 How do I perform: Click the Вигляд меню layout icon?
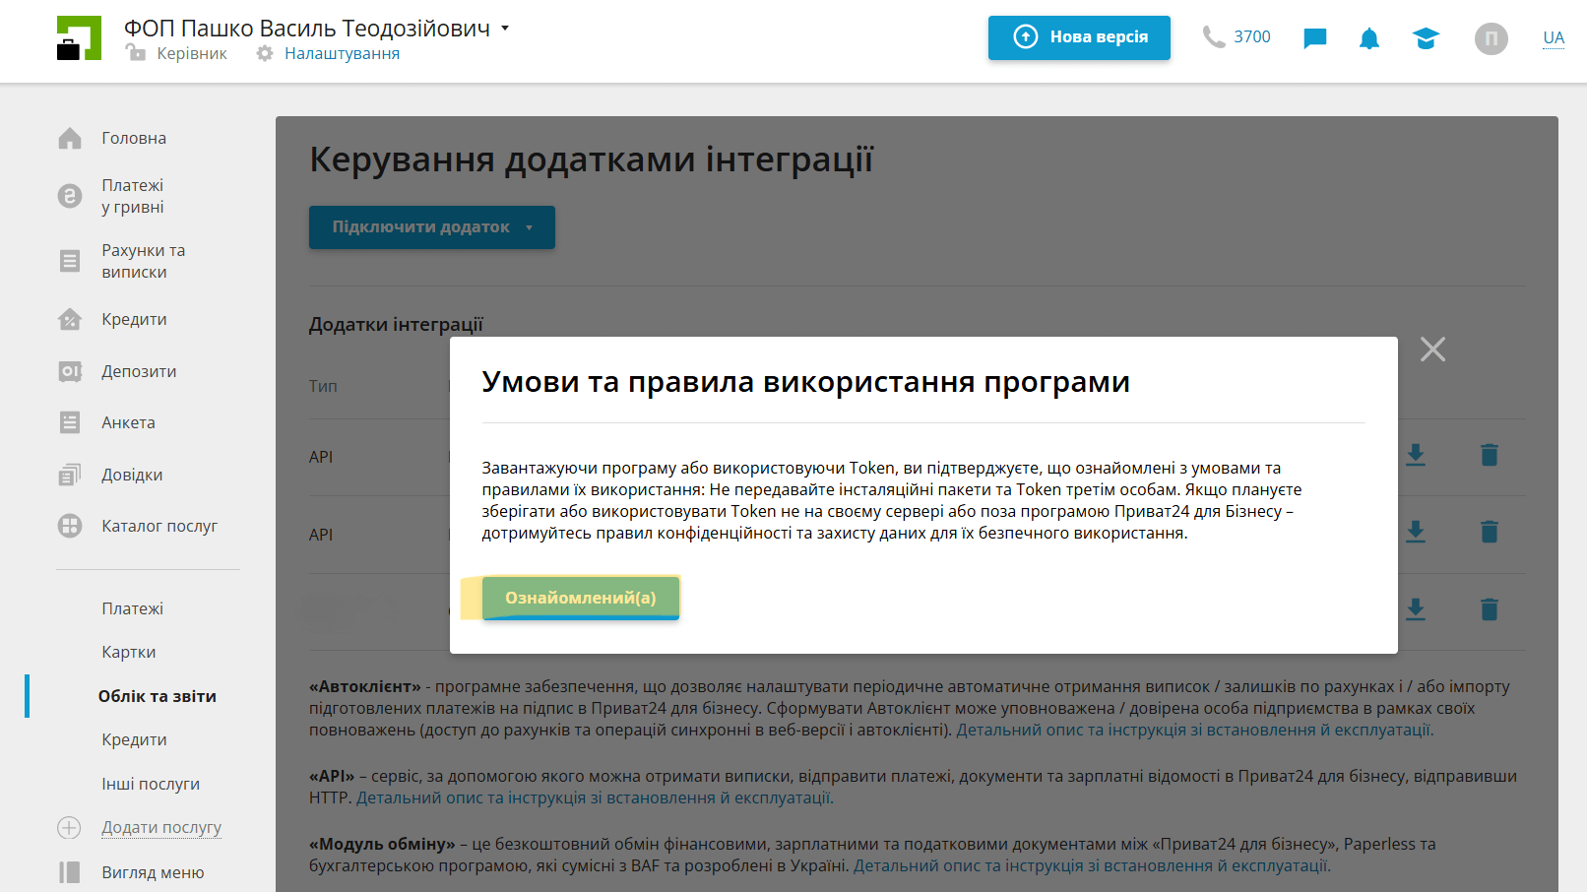69,872
